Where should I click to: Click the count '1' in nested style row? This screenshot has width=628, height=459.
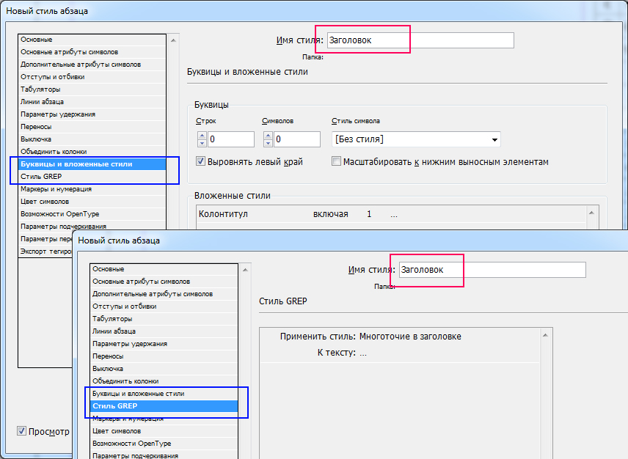click(369, 214)
